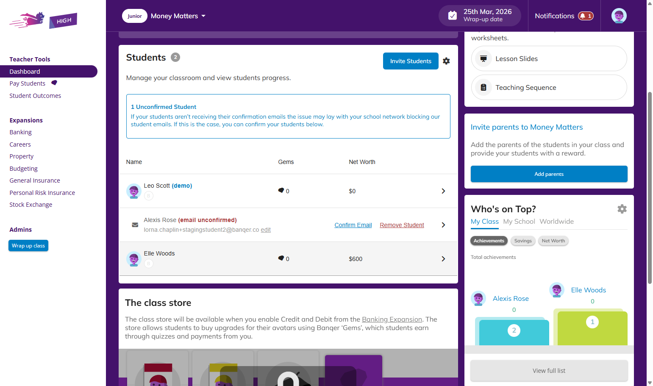Click the gem icon in Leo Scott's row

tap(281, 190)
